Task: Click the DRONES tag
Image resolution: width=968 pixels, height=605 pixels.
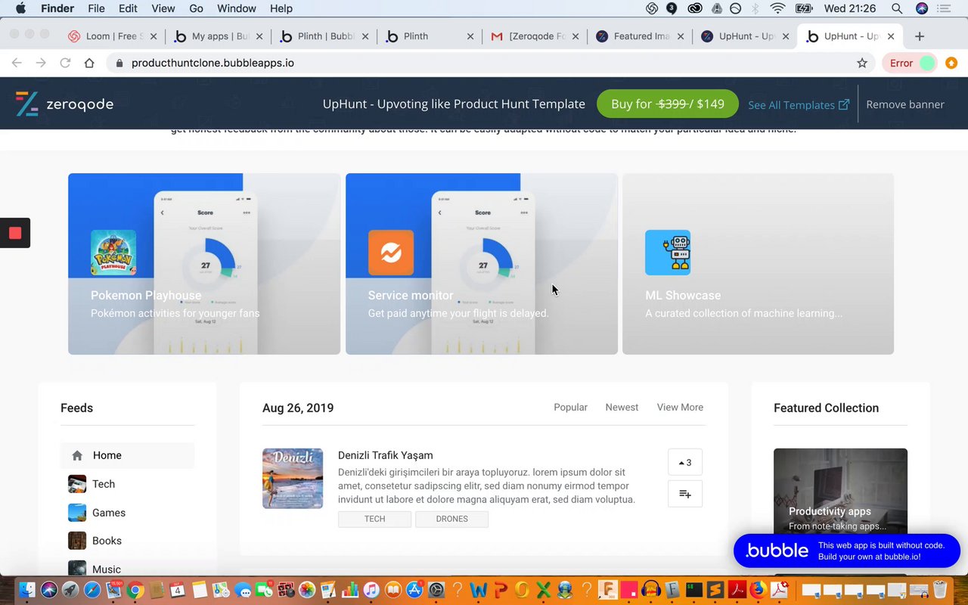Action: (x=451, y=519)
